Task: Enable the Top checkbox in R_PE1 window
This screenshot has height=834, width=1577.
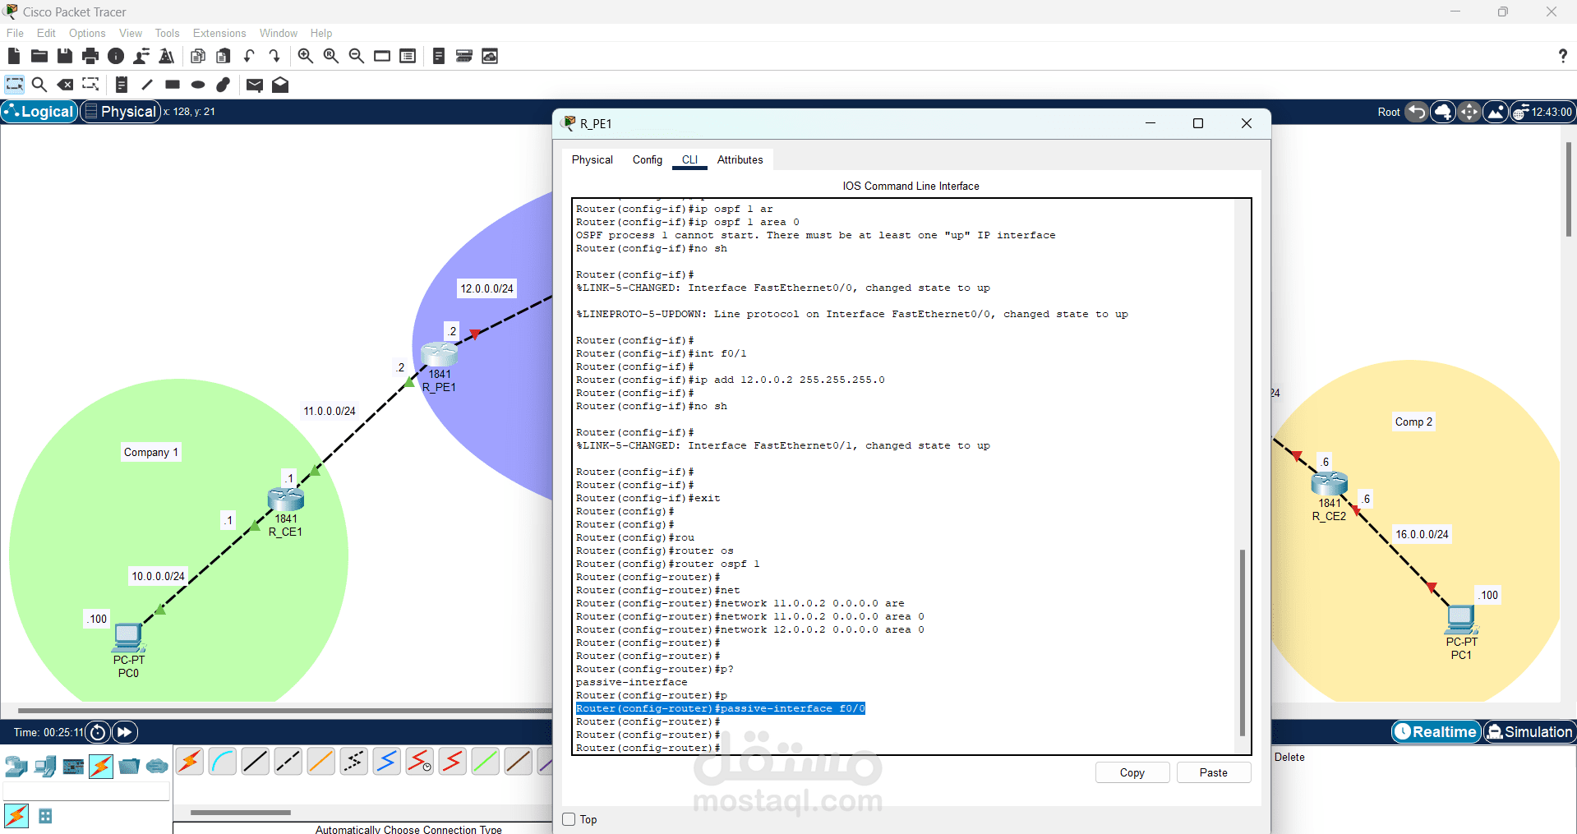Action: [x=569, y=819]
